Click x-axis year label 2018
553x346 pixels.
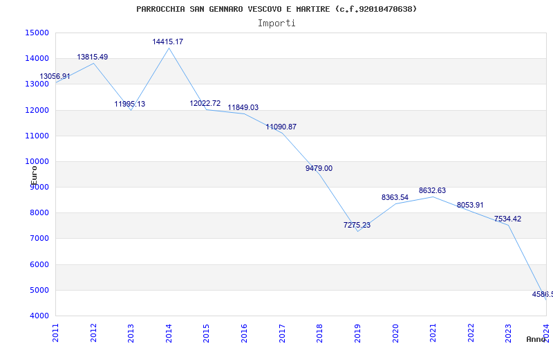point(319,334)
